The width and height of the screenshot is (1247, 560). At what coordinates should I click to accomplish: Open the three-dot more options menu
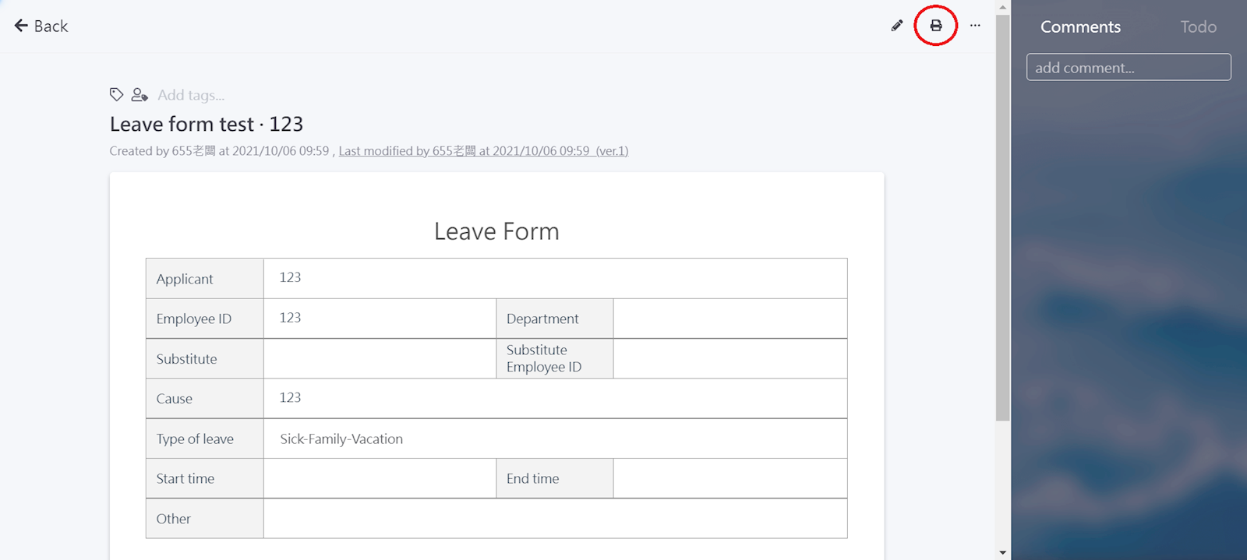[975, 26]
